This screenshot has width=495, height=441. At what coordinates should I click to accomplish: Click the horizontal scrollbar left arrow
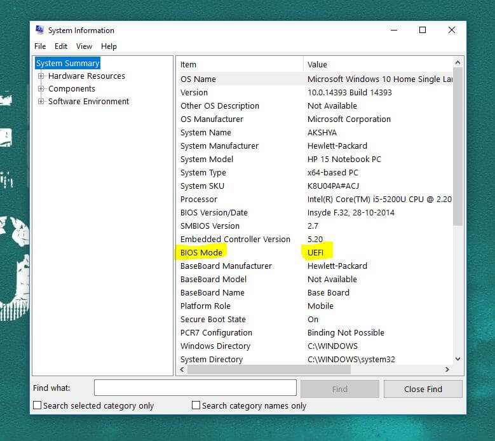[182, 369]
